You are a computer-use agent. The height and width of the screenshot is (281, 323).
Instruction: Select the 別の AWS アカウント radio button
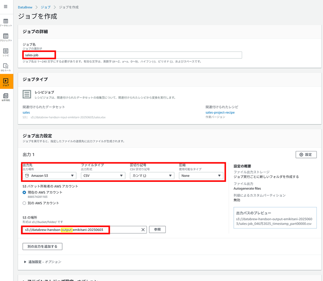(x=24, y=203)
